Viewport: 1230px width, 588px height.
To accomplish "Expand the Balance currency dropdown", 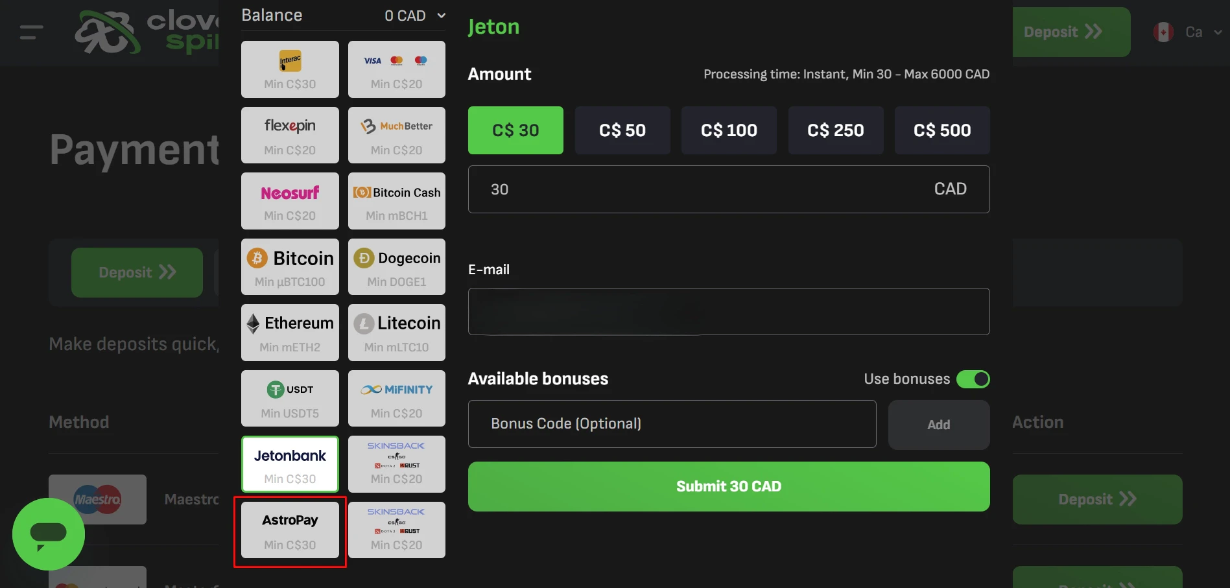I will pos(415,16).
